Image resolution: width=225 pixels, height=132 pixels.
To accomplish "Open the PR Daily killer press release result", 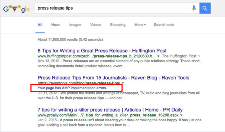I will [110, 110].
